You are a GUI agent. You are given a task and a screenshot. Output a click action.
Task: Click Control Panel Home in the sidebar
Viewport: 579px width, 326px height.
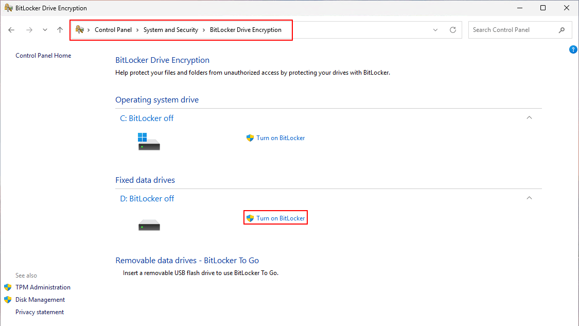click(x=43, y=55)
